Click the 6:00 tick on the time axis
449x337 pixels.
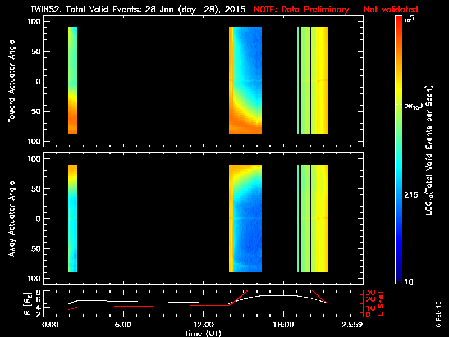click(123, 325)
